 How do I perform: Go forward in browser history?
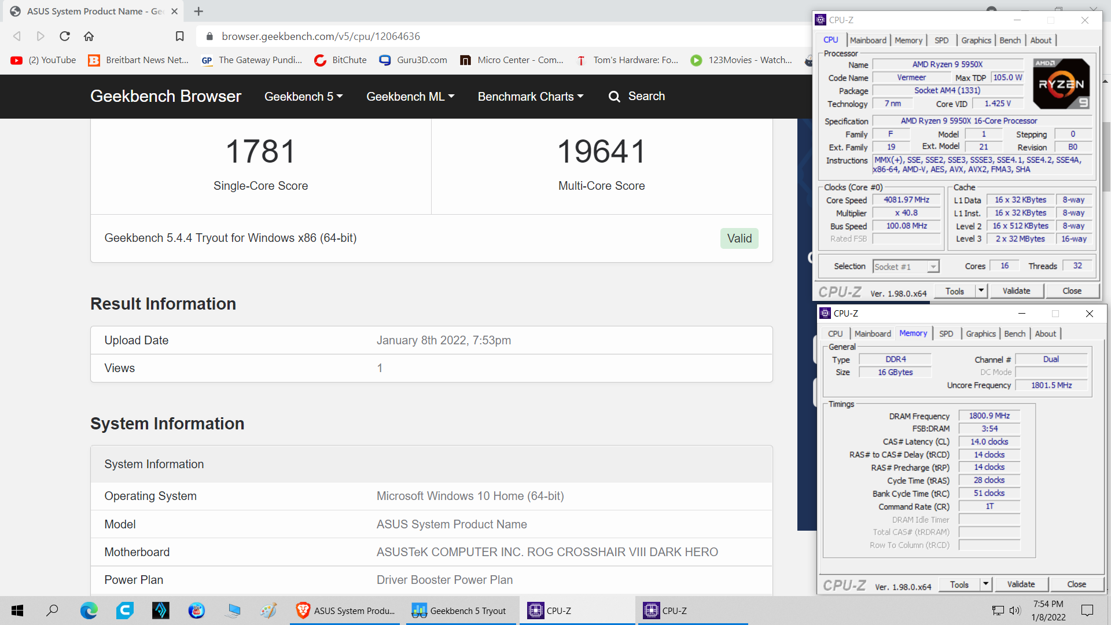click(41, 36)
